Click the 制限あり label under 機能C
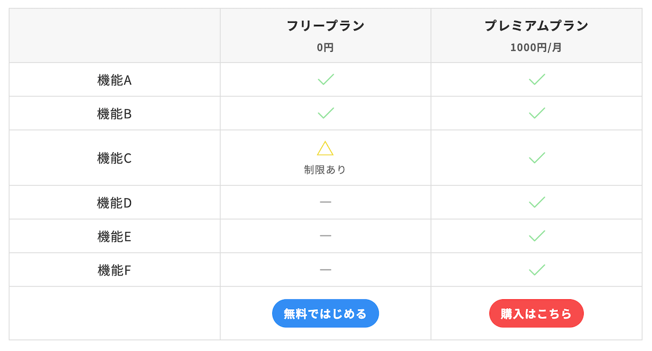652x351 pixels. point(325,168)
